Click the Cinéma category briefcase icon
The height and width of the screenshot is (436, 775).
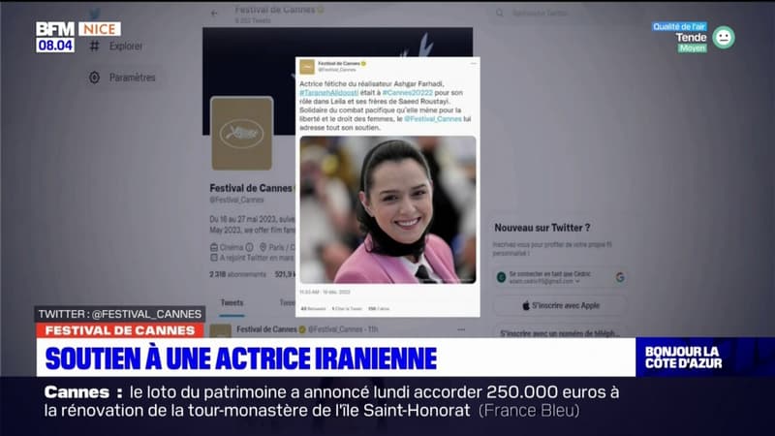(x=214, y=247)
